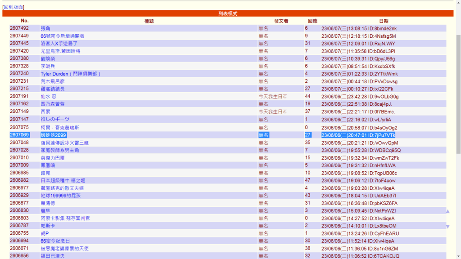Click the No. column header
This screenshot has width=461, height=259.
click(x=25, y=21)
